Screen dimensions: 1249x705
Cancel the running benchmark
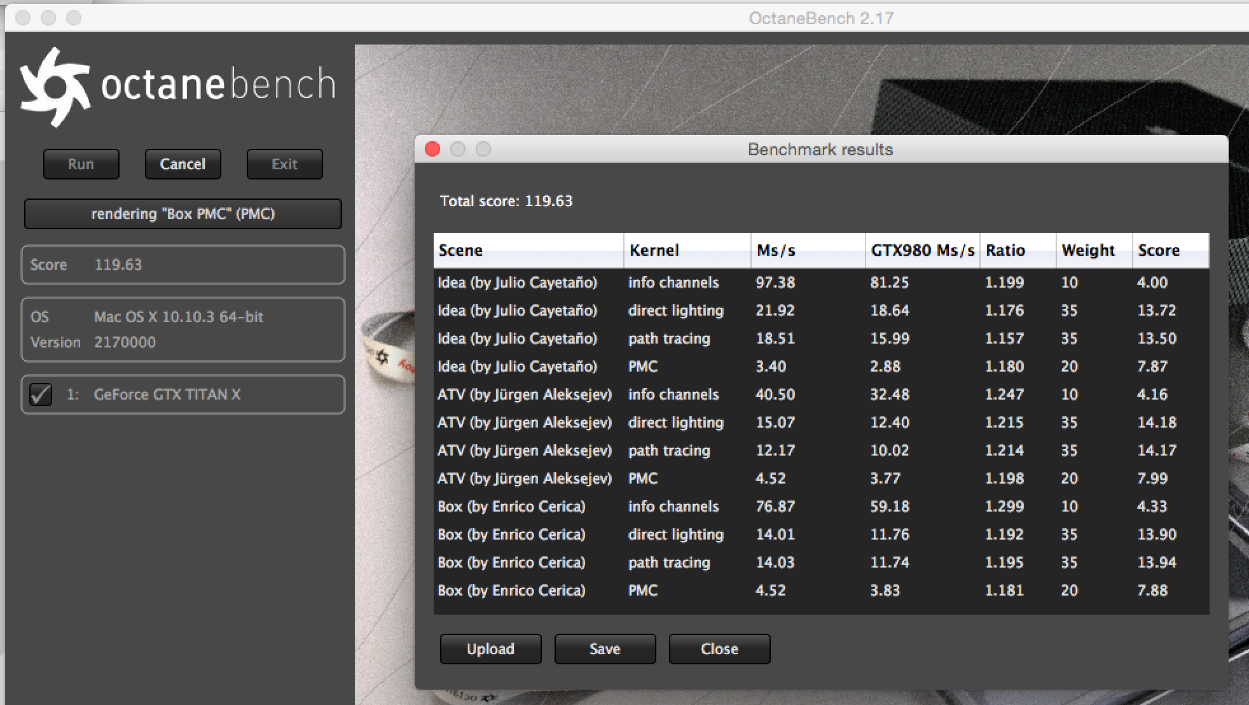[183, 164]
